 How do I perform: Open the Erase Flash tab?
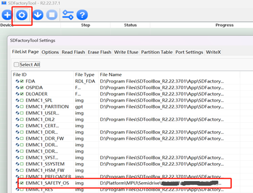[x=99, y=52]
